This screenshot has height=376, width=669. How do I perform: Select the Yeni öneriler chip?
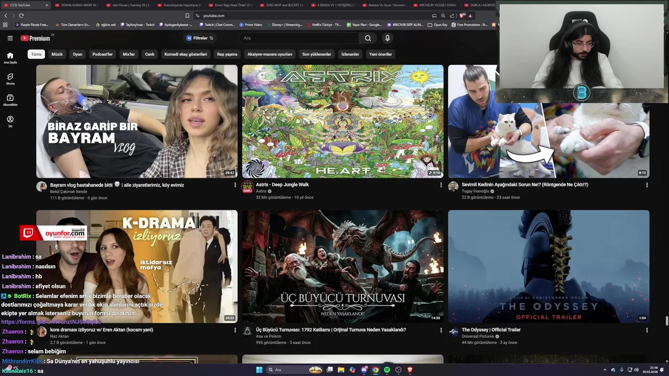pos(380,54)
